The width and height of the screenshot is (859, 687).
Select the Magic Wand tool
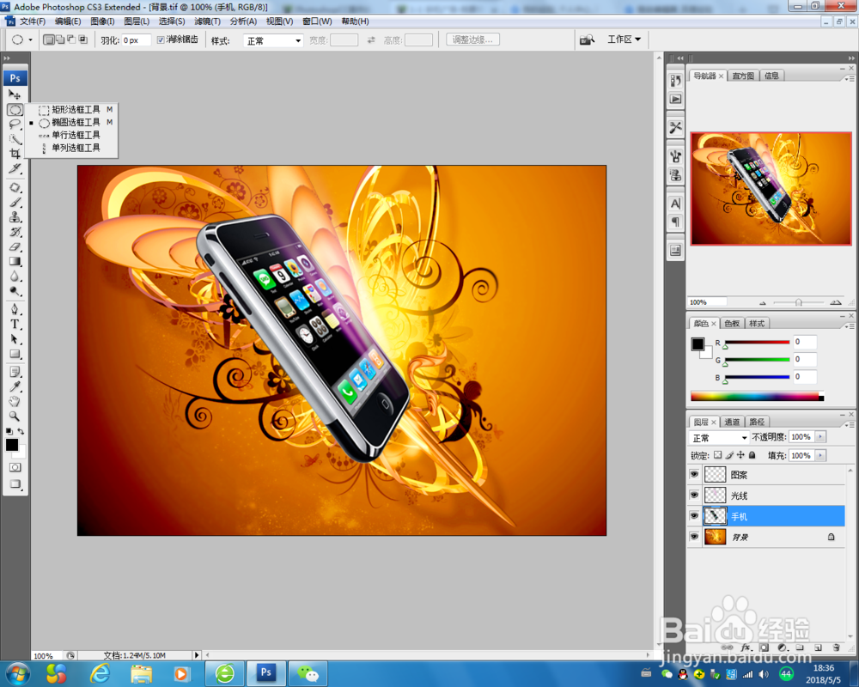point(15,139)
